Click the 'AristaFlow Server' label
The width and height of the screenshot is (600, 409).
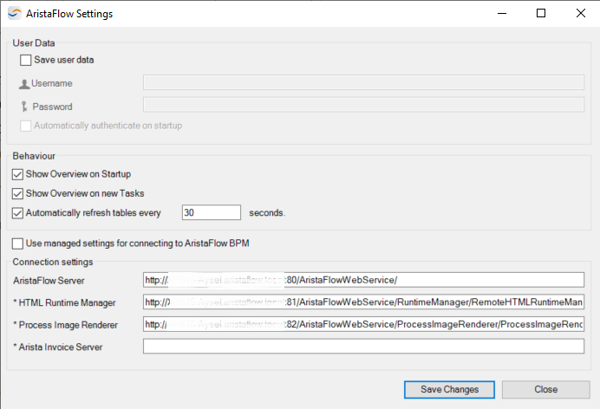(x=49, y=281)
